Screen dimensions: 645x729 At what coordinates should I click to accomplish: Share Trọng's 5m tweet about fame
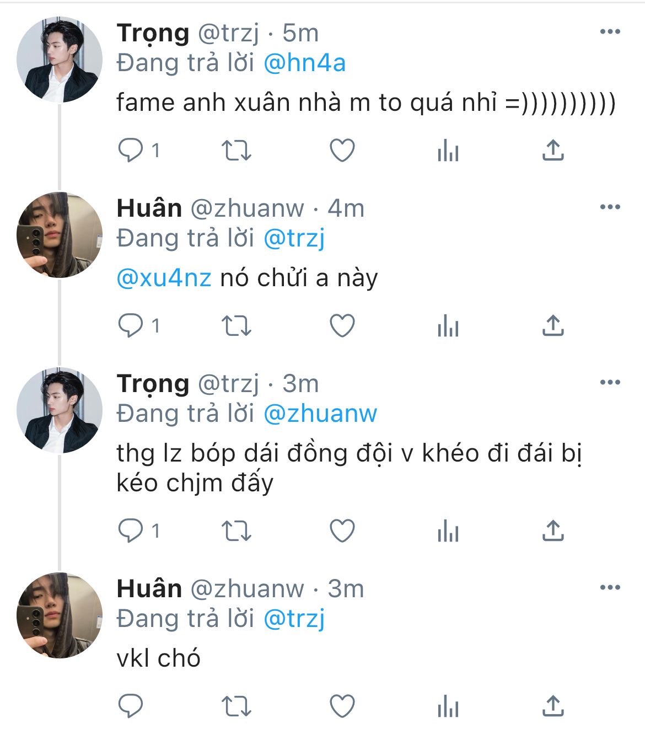[553, 151]
